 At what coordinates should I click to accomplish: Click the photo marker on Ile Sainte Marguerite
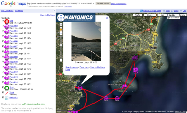tap(124, 86)
